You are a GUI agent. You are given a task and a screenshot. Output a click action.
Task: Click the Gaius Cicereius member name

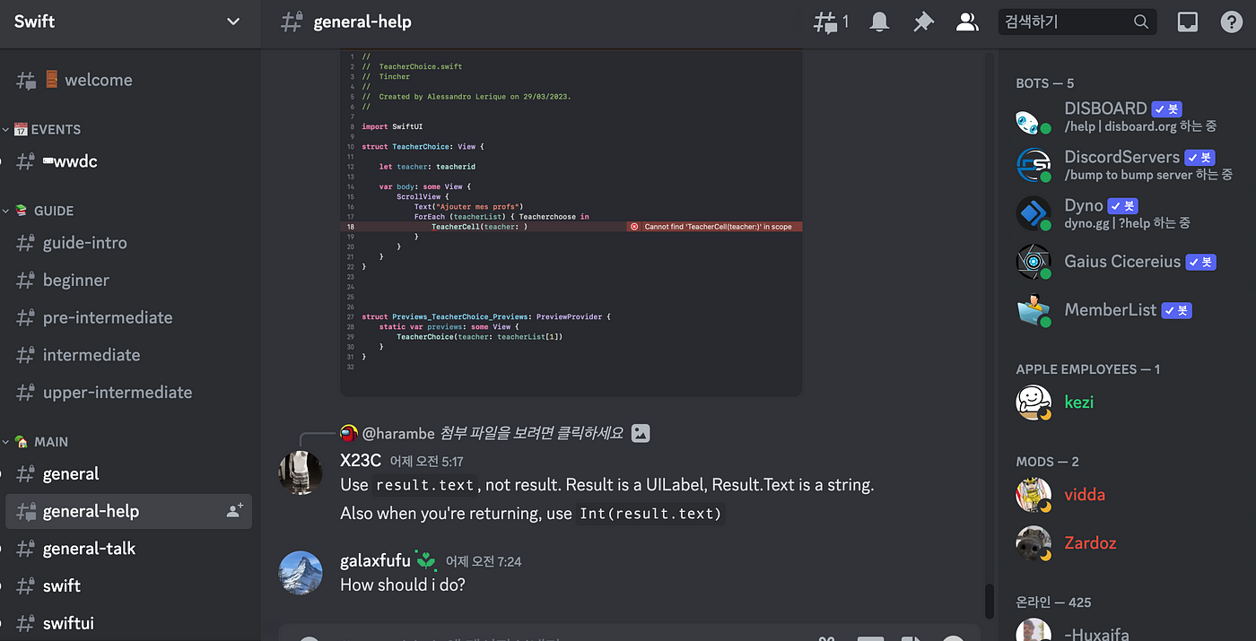point(1122,262)
